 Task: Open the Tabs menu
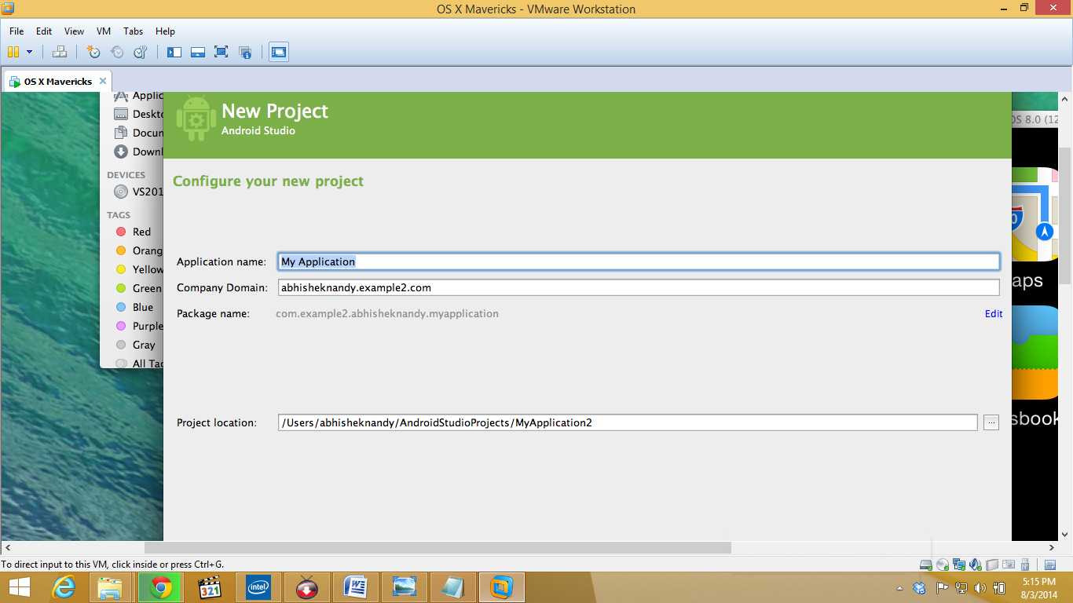(x=134, y=31)
